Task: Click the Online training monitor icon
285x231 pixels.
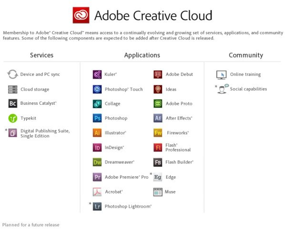Action: (x=222, y=75)
